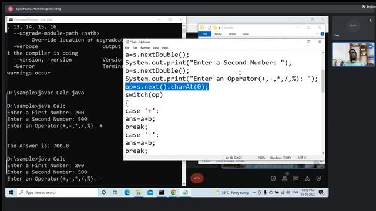Click folder icon in Explorer quick access toolbar
Screen dimensions: 376x211
click(x=202, y=28)
